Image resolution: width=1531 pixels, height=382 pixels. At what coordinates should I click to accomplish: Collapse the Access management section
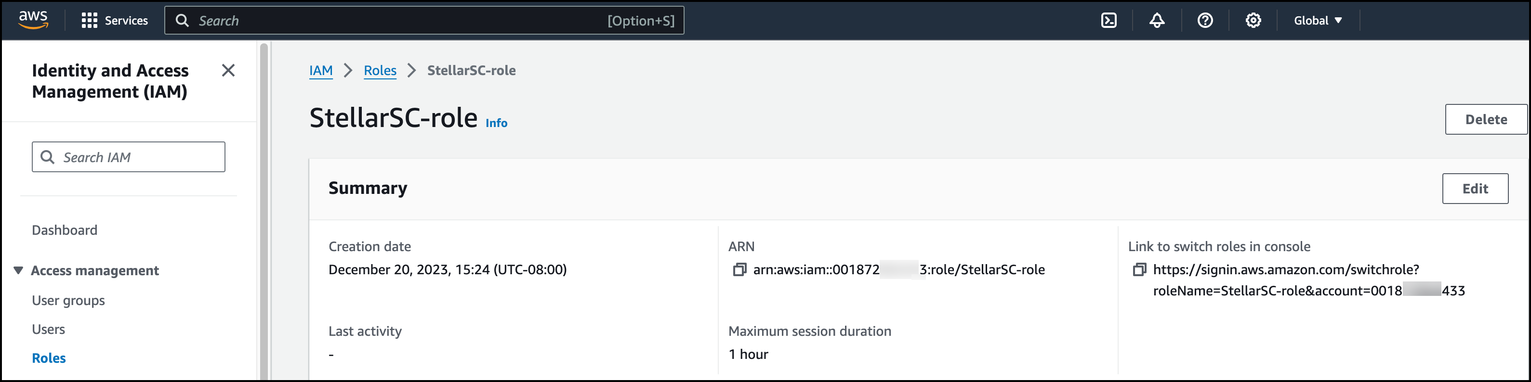point(18,270)
